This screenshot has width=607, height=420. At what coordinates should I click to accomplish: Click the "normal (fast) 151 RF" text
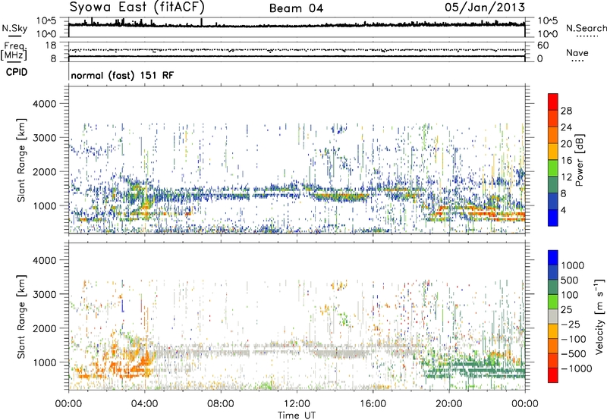[x=122, y=75]
